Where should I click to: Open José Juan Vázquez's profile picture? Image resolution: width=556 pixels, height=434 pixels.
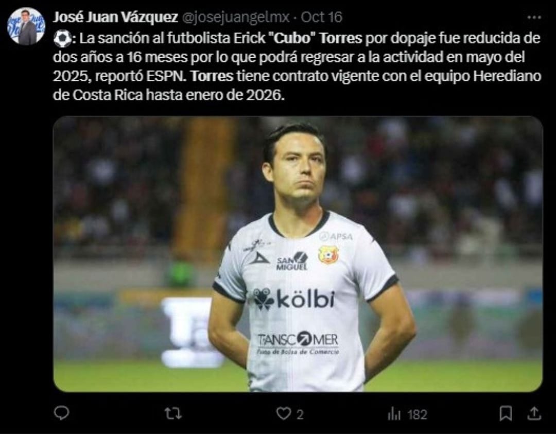click(26, 26)
